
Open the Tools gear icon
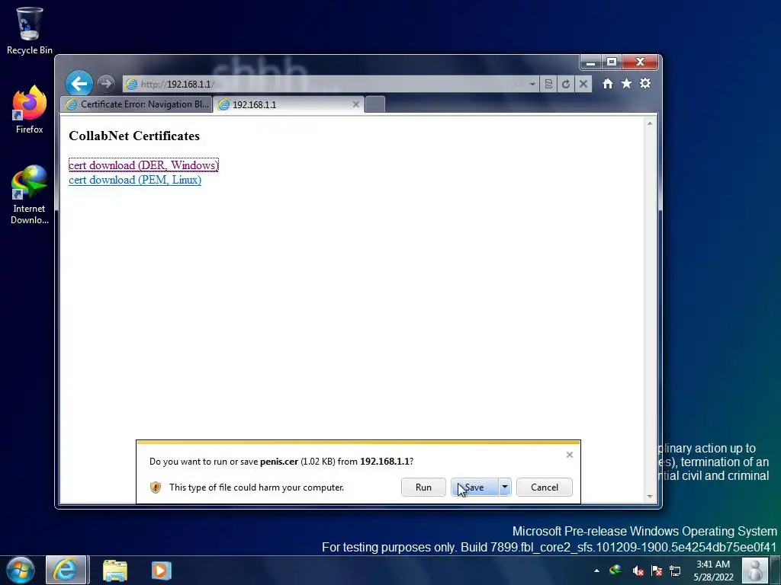click(x=645, y=84)
